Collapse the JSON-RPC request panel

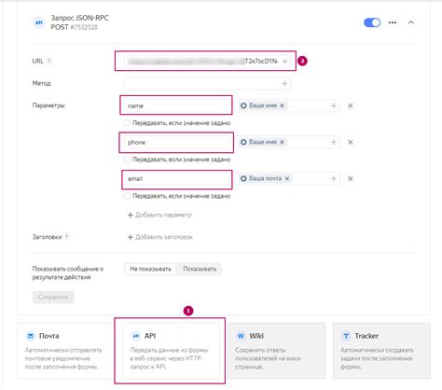pos(411,22)
